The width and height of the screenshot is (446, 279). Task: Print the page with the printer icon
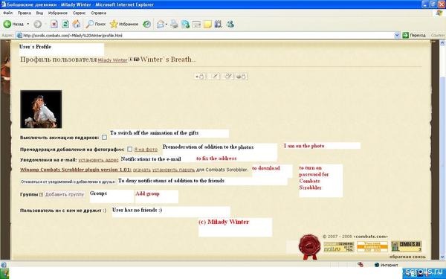(x=174, y=25)
